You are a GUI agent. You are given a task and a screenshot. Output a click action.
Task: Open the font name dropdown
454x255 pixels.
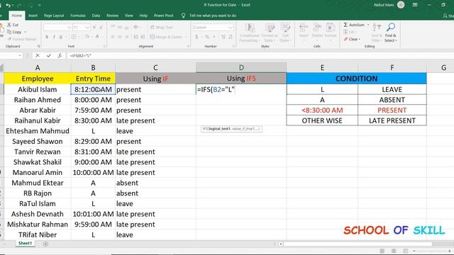pos(70,27)
